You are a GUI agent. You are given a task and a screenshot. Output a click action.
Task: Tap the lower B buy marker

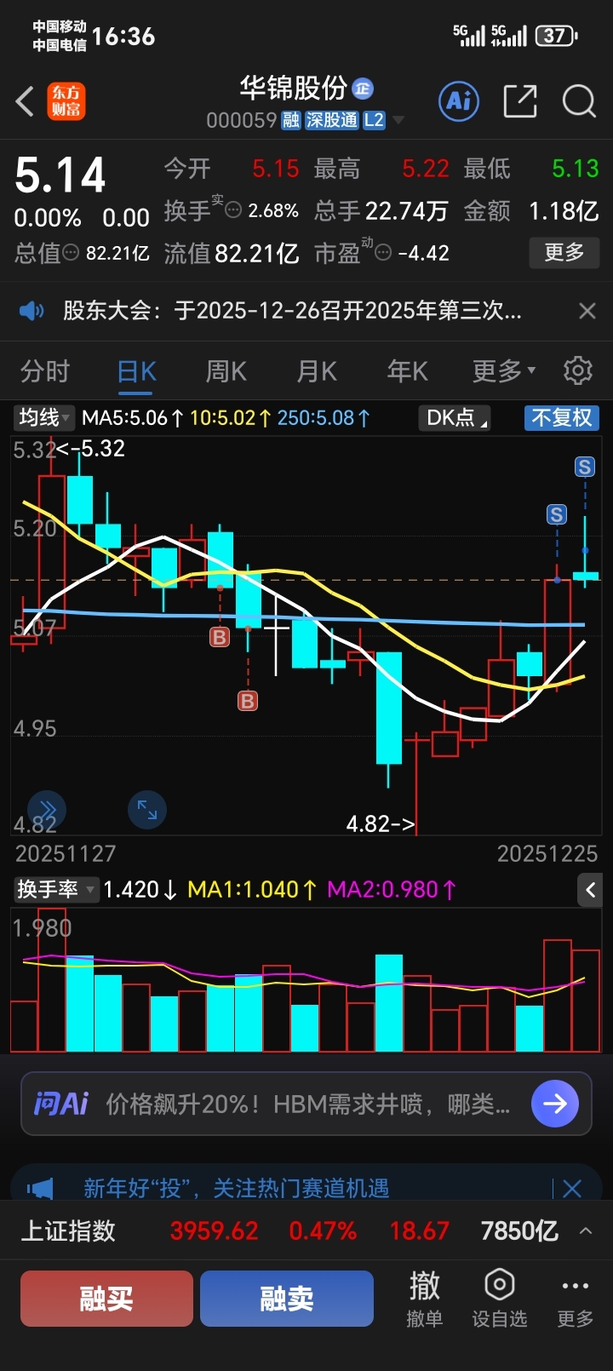pos(248,701)
